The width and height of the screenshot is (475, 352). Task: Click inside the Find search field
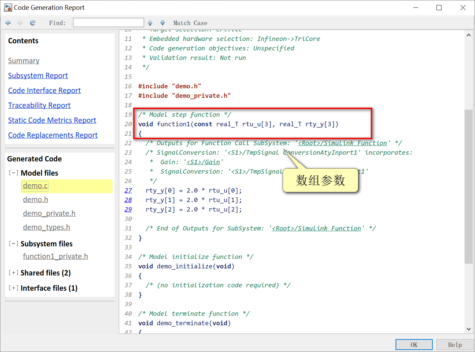(x=108, y=22)
